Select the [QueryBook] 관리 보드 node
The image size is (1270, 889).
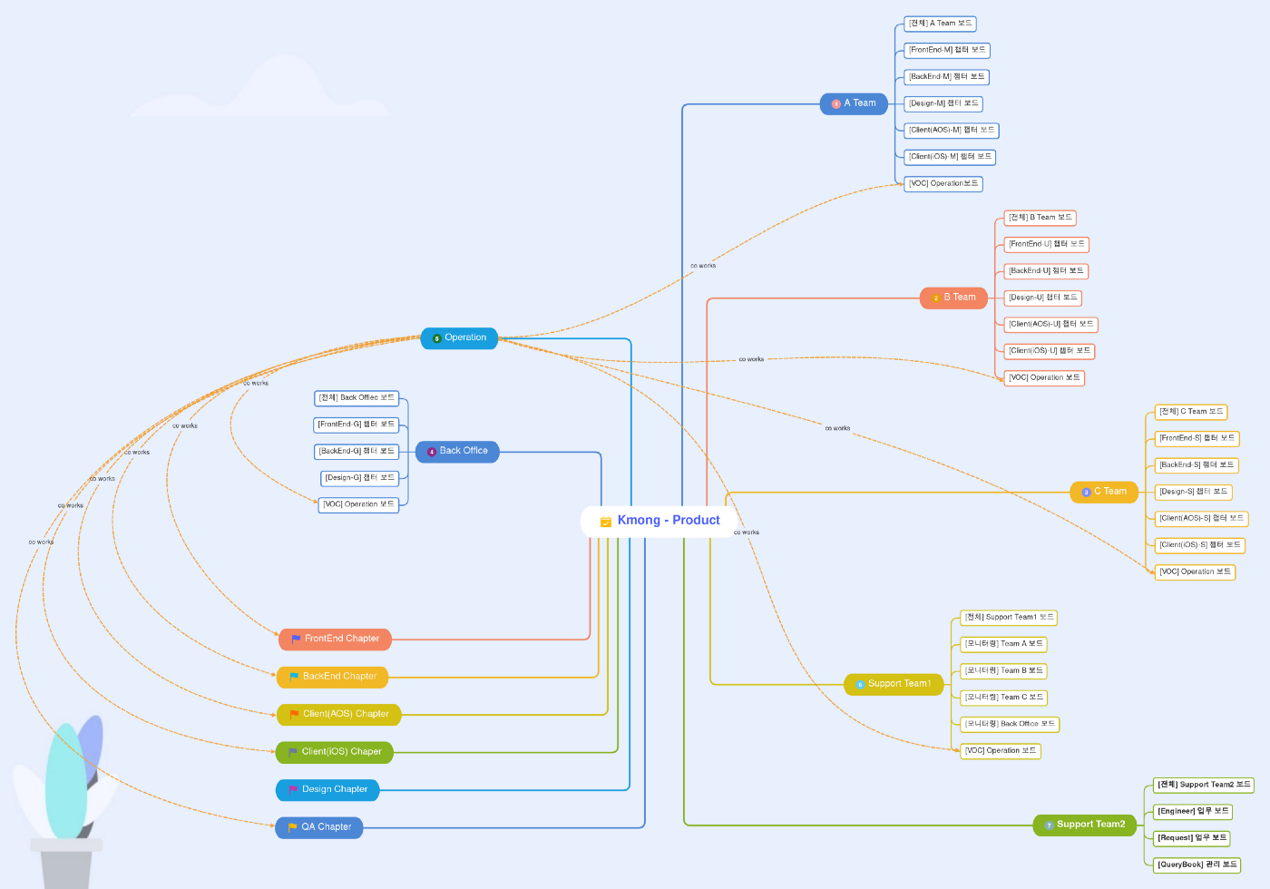pyautogui.click(x=1197, y=865)
